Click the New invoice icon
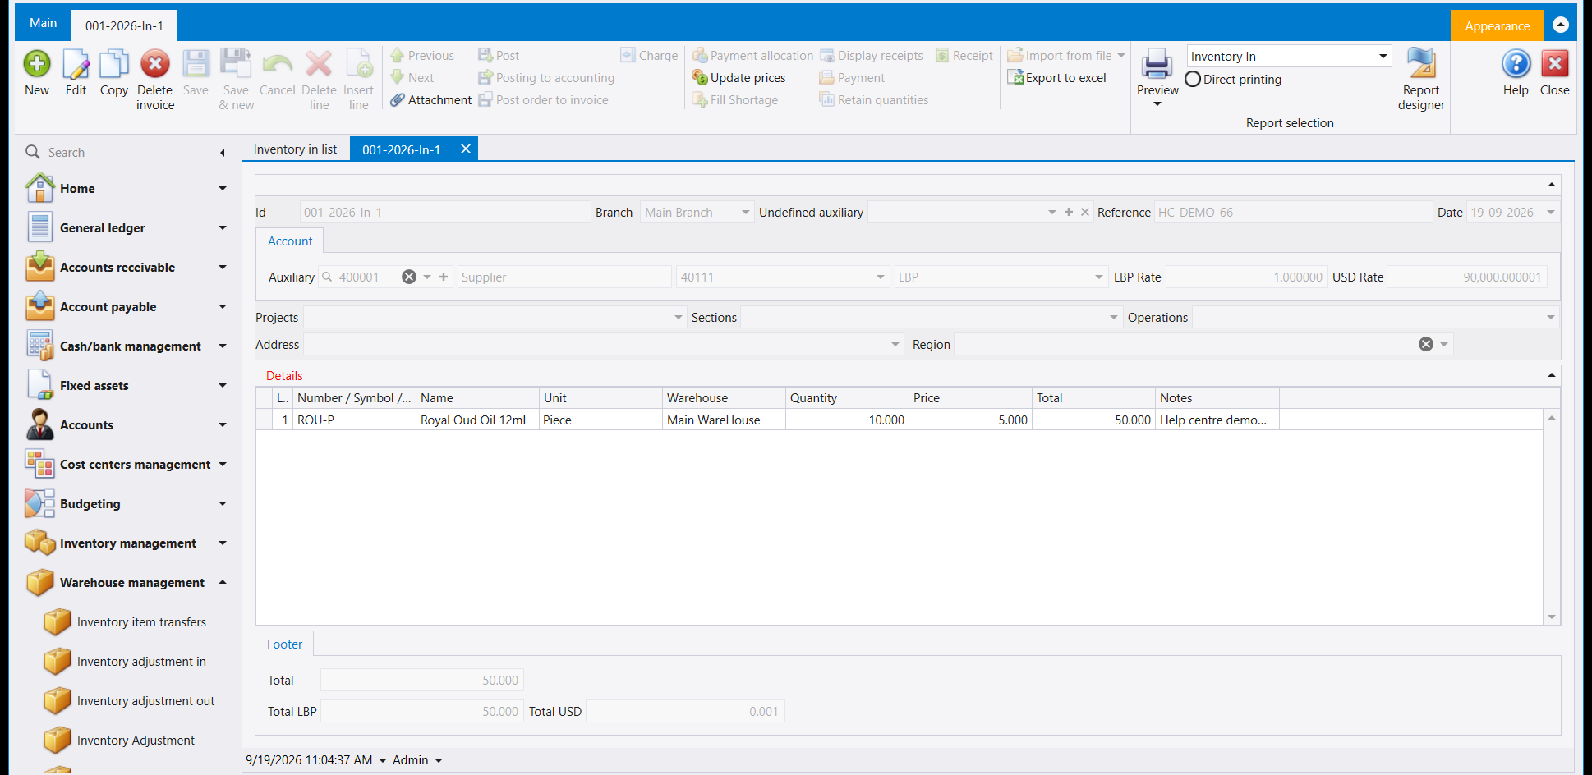1592x775 pixels. 37,64
